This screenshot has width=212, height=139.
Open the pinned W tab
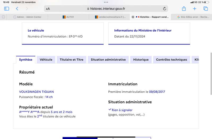3,17
